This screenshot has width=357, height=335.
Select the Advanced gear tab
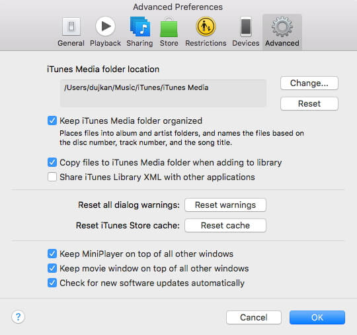pos(282,32)
